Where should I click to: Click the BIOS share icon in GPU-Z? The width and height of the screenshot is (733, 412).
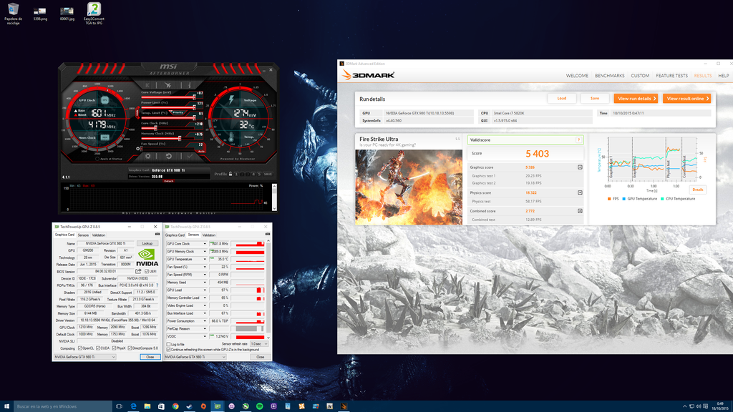pos(138,271)
